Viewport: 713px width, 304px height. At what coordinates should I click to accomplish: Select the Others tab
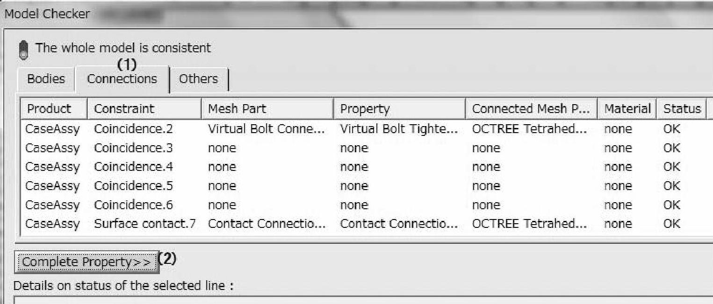pos(199,79)
